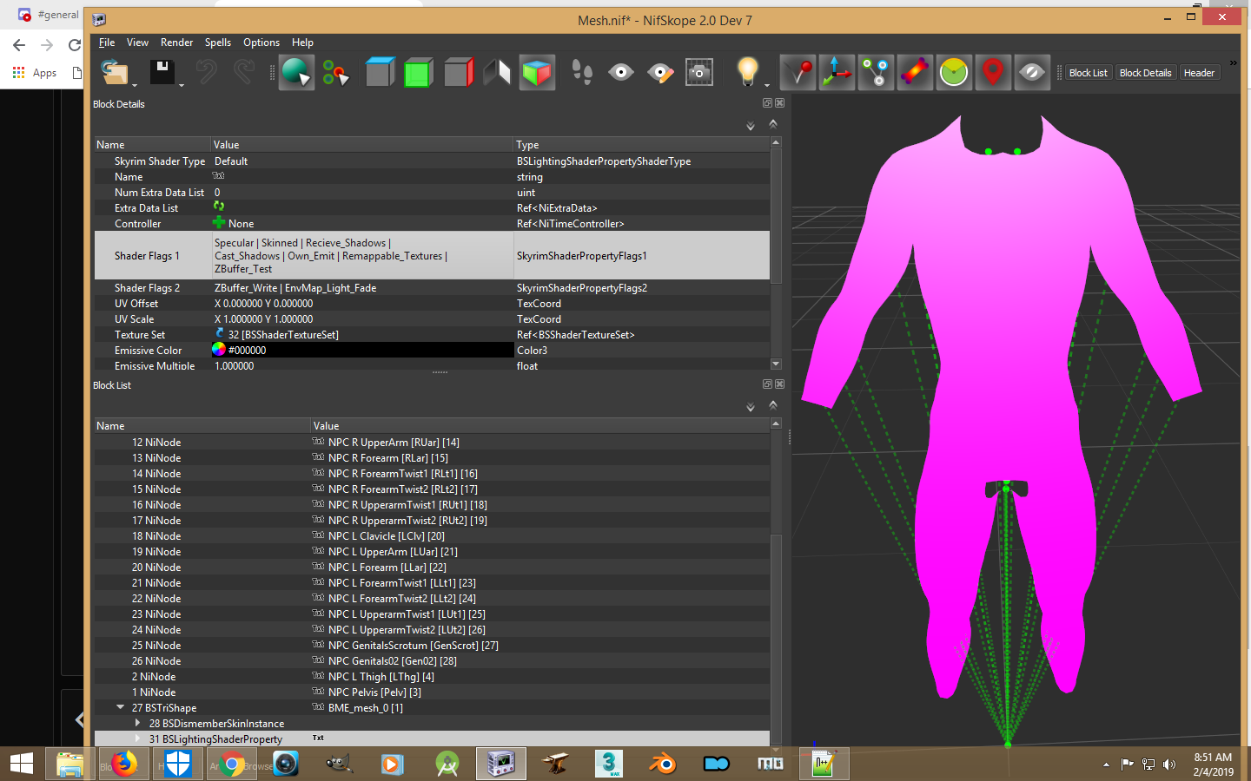Open the Spells menu

tap(218, 43)
